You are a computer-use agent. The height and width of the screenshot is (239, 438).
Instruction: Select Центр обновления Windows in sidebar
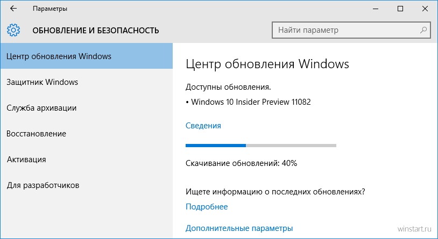tap(87, 56)
